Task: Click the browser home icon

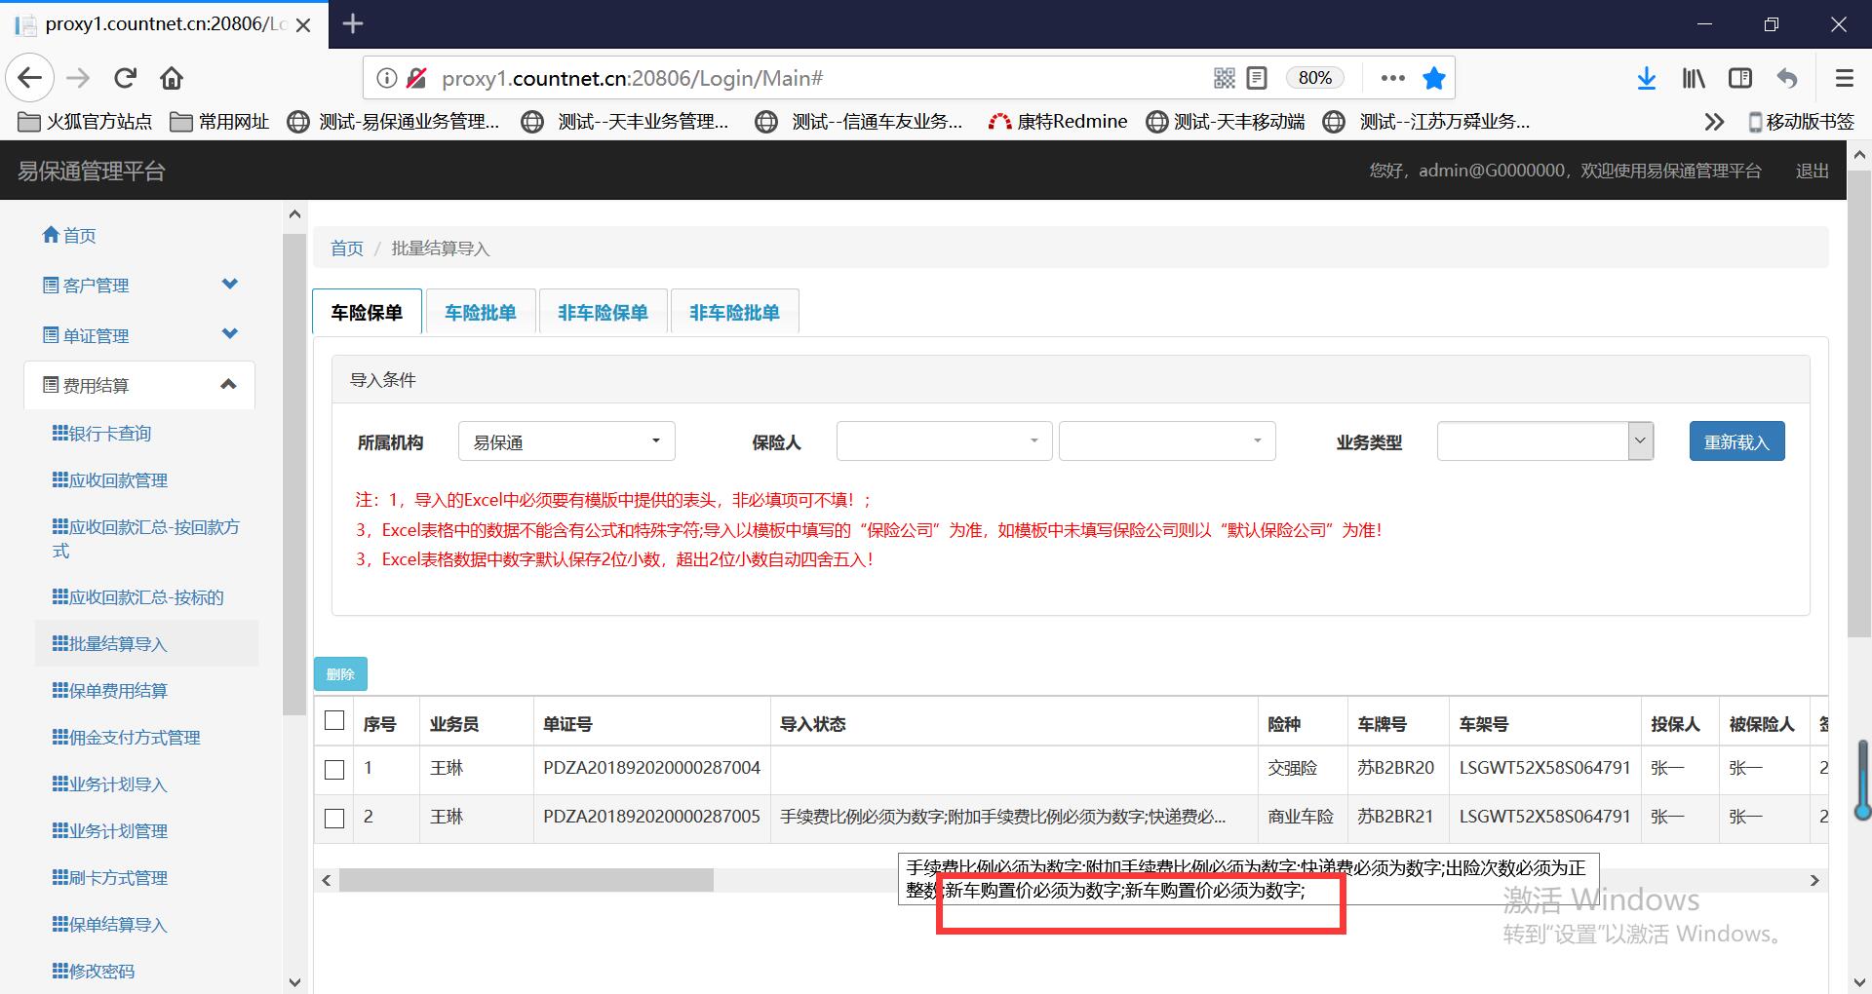Action: (172, 78)
